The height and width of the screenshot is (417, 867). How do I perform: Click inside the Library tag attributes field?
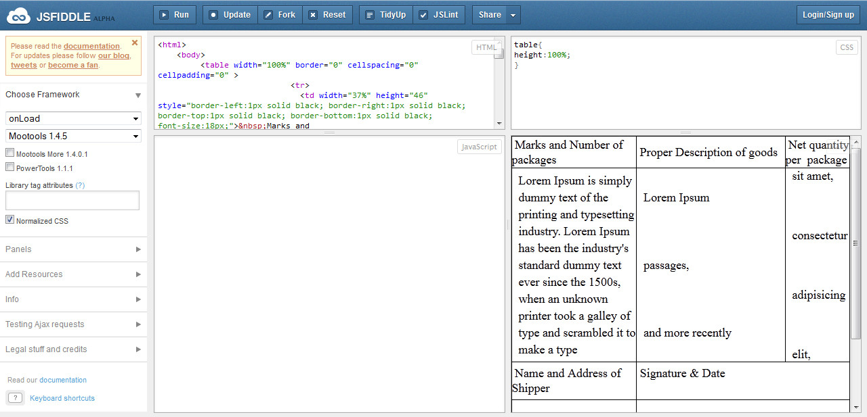(x=72, y=200)
